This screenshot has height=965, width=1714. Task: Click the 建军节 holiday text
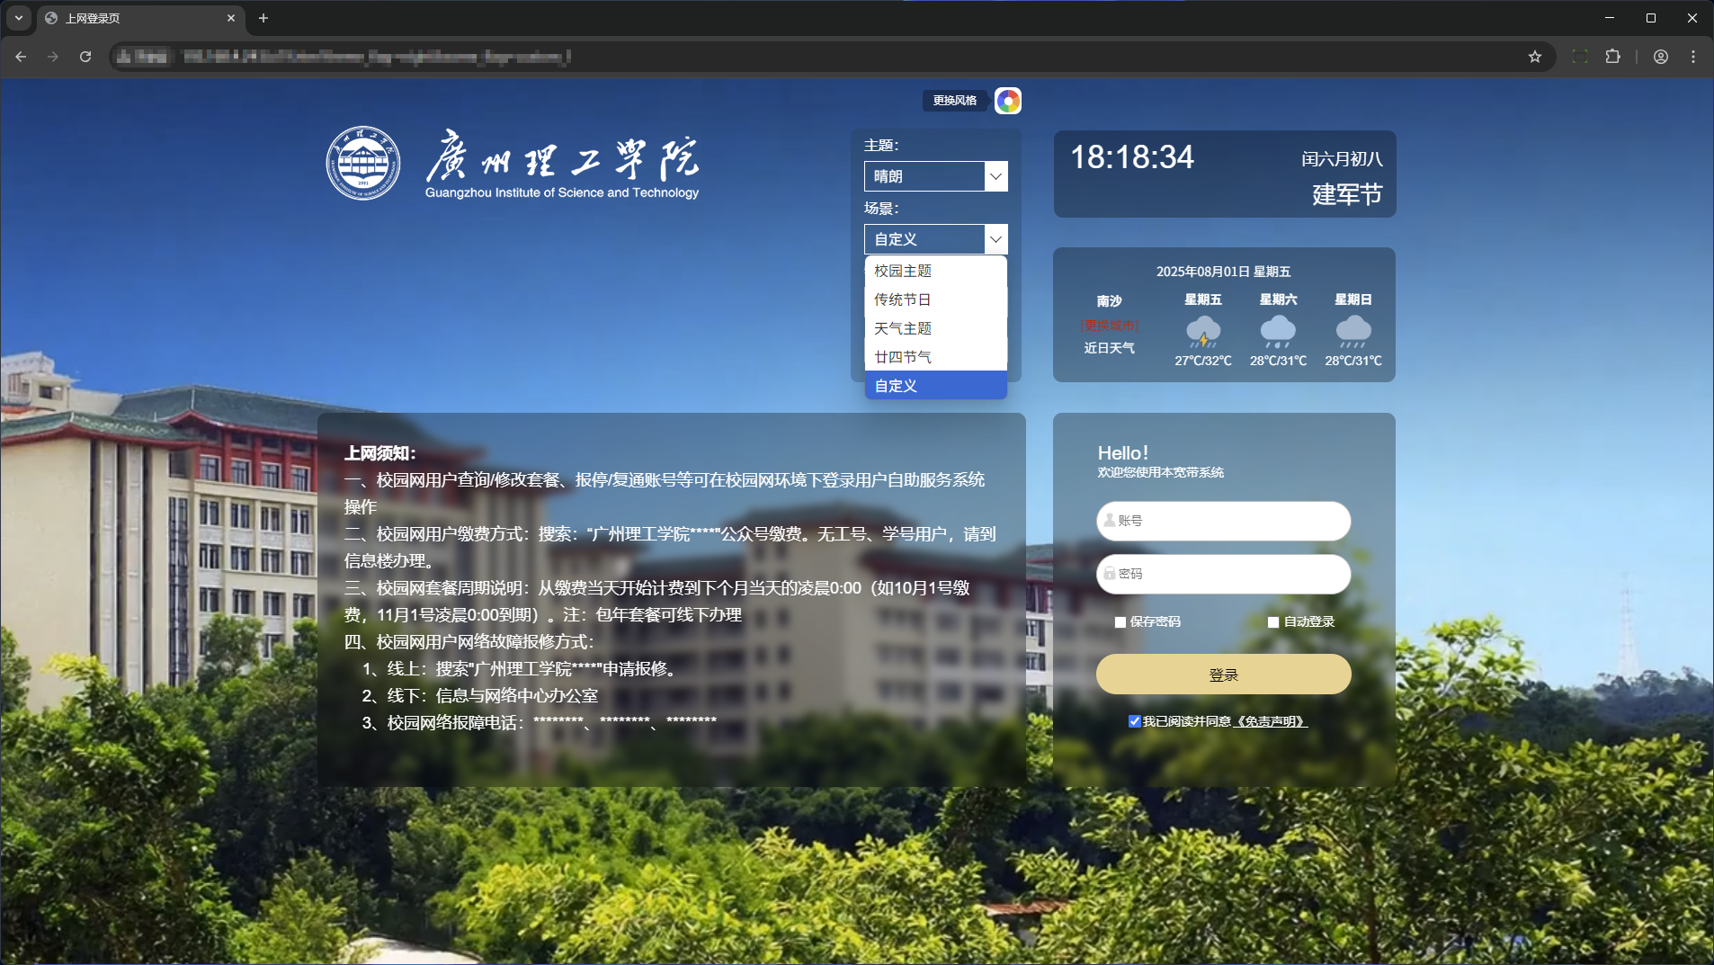pyautogui.click(x=1346, y=194)
